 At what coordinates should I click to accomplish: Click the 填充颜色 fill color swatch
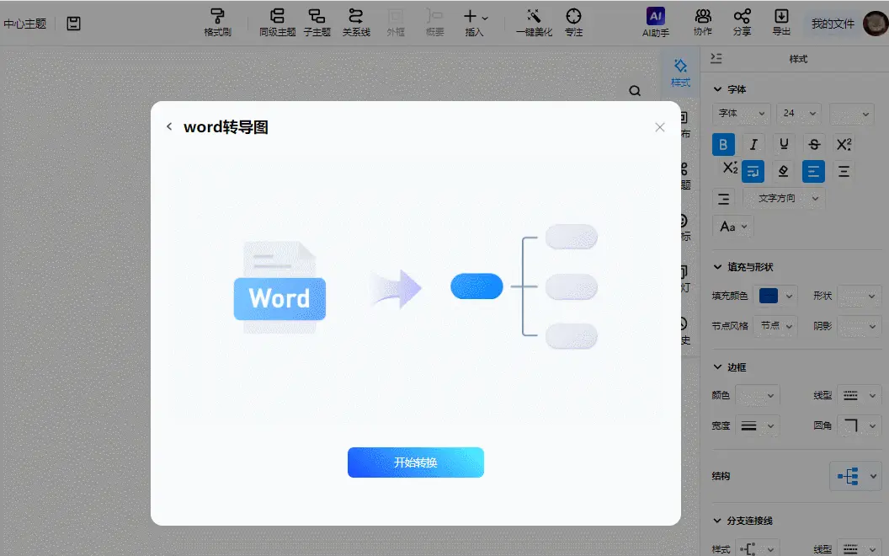[769, 296]
